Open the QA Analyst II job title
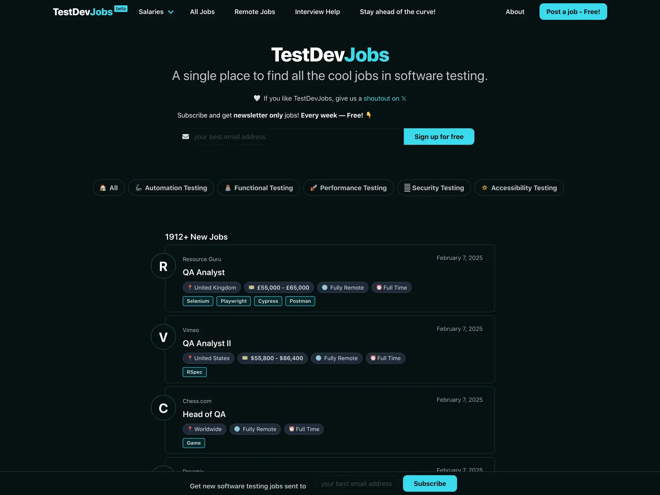This screenshot has height=495, width=660. 207,343
